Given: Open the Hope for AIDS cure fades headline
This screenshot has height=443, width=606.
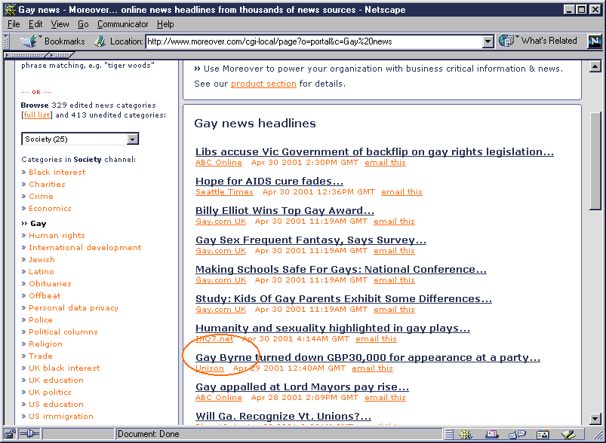Looking at the screenshot, I should pyautogui.click(x=269, y=181).
